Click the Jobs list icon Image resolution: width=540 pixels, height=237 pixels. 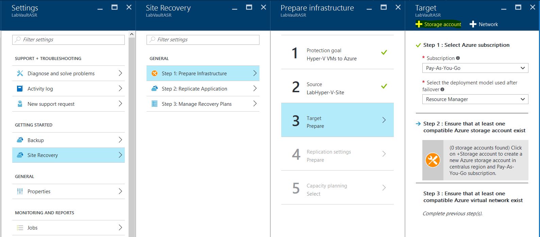coord(20,228)
